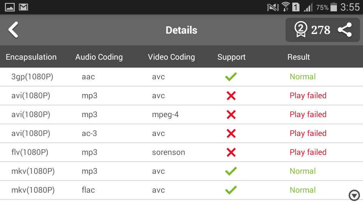
Task: Tap the Play failed result for sorenson
Action: click(x=308, y=152)
